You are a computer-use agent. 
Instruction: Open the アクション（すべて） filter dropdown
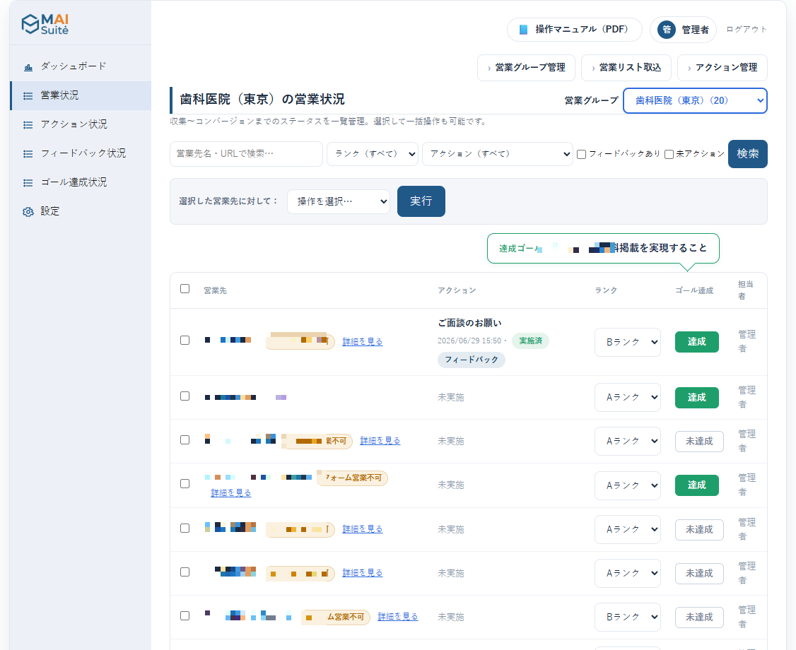tap(498, 154)
